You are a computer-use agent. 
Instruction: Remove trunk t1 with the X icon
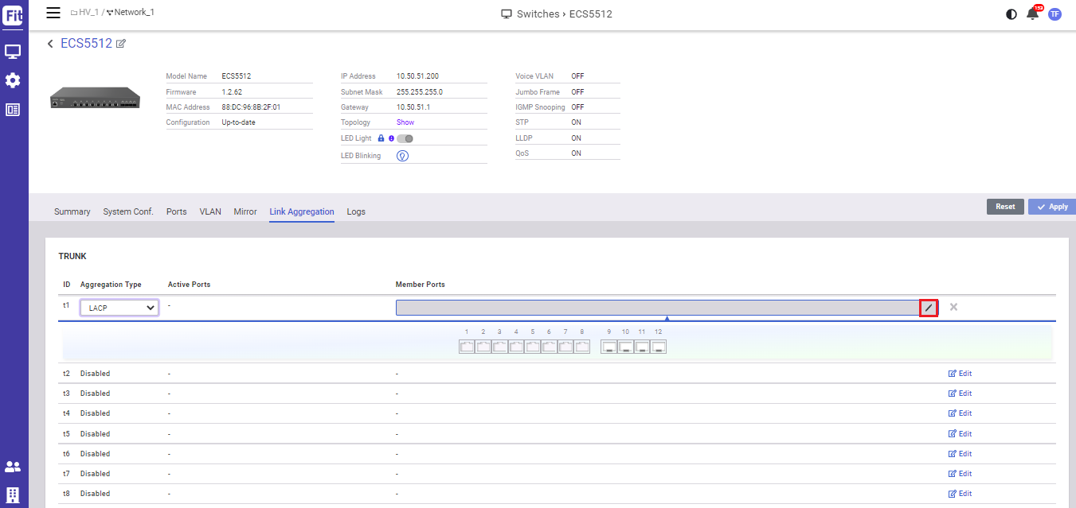click(953, 308)
